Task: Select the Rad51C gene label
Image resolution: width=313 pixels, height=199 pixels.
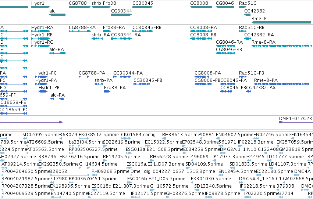Action: click(x=248, y=3)
